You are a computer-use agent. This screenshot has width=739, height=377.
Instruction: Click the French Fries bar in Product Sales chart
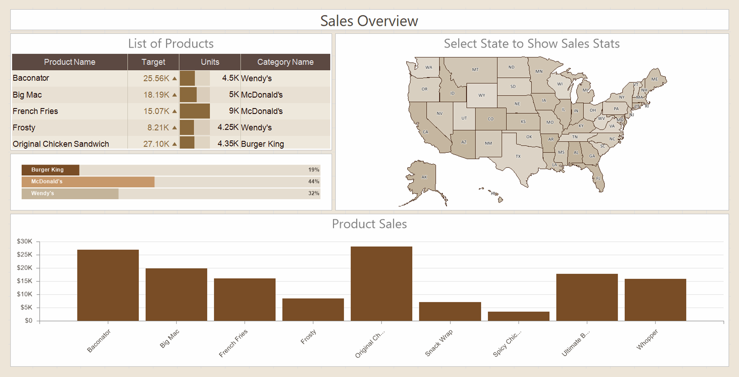pyautogui.click(x=245, y=300)
